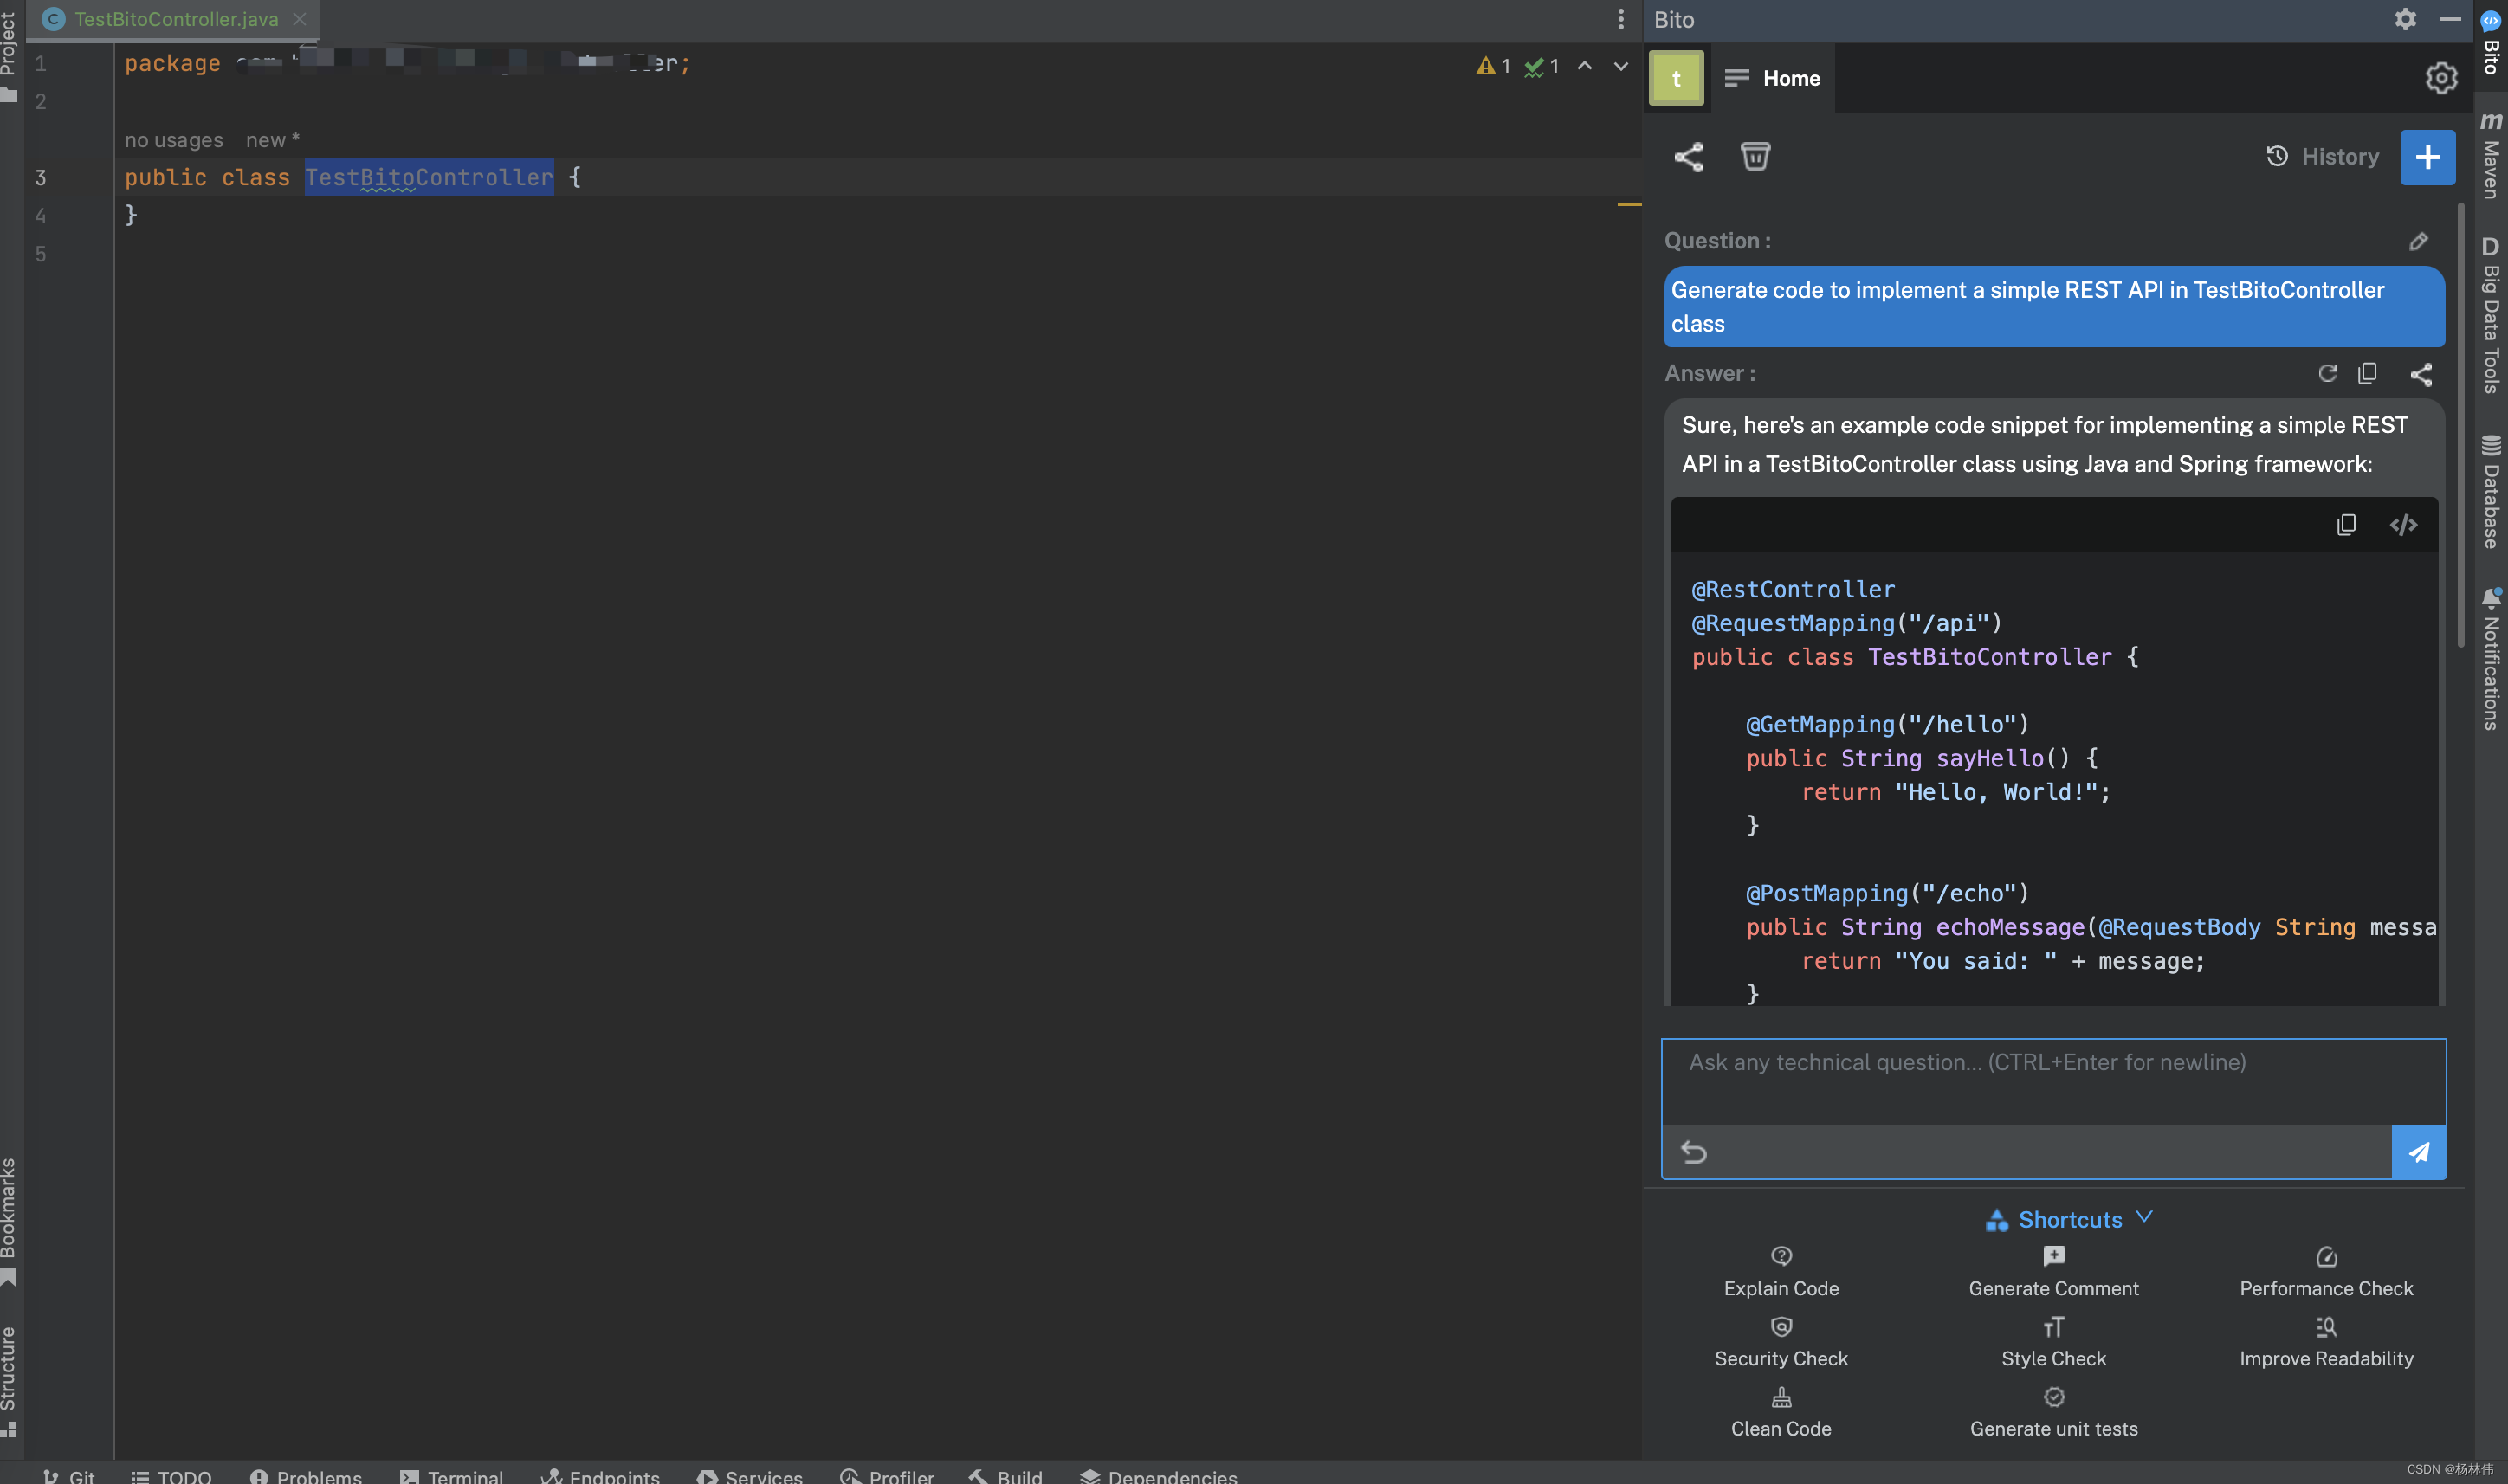
Task: Run the Security Check shortcut
Action: tap(1781, 1342)
